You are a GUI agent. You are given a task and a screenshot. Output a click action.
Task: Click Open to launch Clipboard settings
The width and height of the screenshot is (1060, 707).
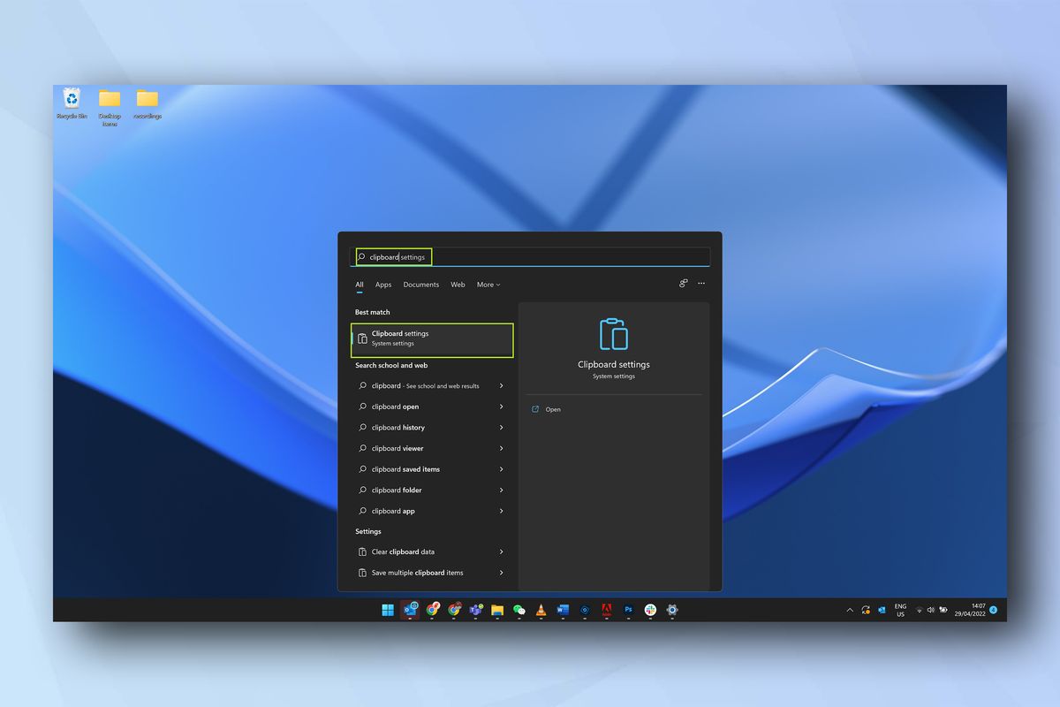552,409
